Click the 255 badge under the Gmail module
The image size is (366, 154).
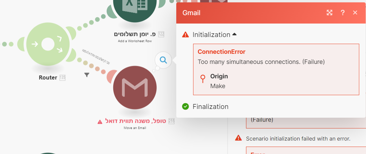(172, 121)
